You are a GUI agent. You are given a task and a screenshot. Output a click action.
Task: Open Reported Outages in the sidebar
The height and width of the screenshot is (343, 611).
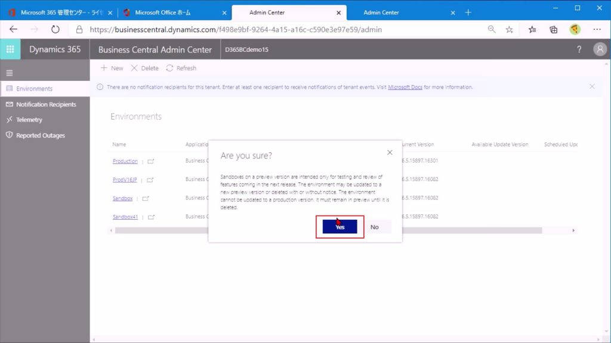pyautogui.click(x=45, y=135)
